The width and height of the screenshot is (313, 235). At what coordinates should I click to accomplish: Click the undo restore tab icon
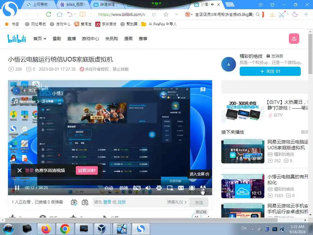tap(70, 14)
